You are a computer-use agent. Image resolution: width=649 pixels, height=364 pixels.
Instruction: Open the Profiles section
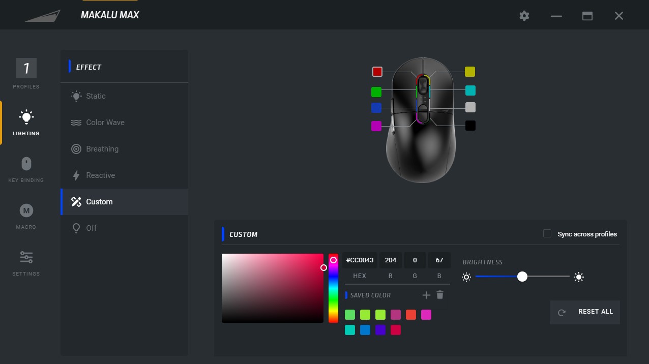[x=26, y=73]
